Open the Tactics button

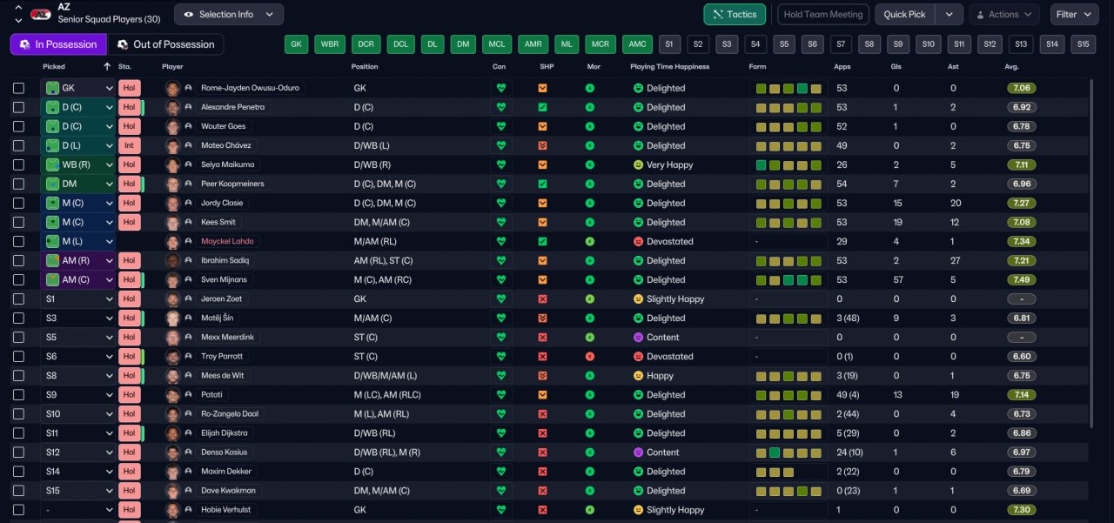pos(735,14)
